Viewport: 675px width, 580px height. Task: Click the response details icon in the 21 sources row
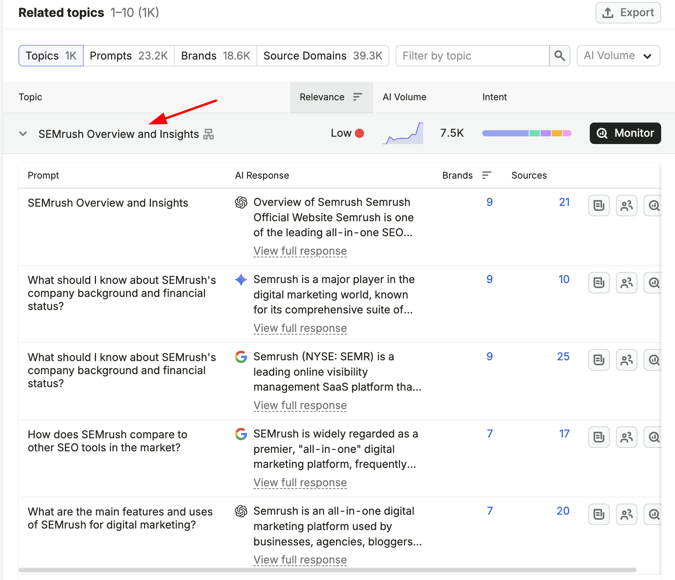tap(599, 205)
